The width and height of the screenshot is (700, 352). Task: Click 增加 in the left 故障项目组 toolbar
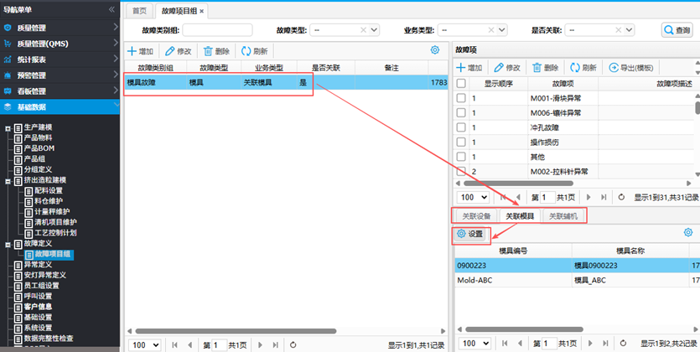click(x=140, y=51)
